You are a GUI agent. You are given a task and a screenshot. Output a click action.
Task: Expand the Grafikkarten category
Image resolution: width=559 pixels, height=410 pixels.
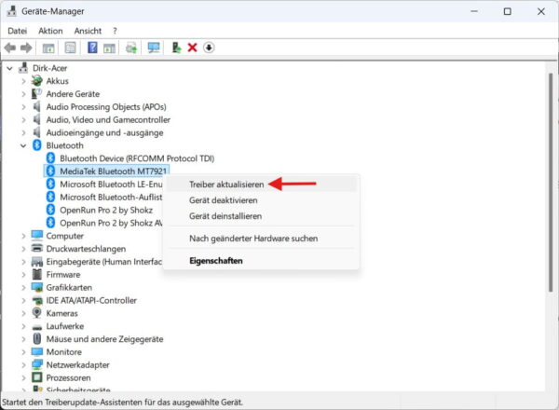coord(23,287)
